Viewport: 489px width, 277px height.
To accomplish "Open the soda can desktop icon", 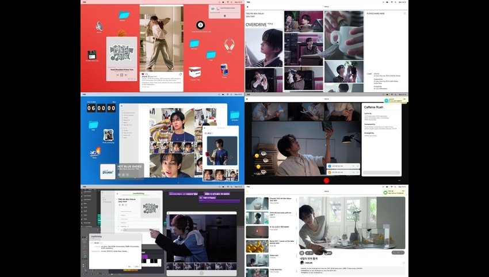I will click(x=225, y=69).
